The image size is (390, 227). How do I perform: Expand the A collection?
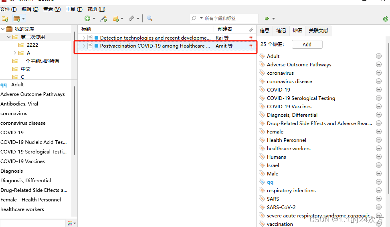point(15,53)
